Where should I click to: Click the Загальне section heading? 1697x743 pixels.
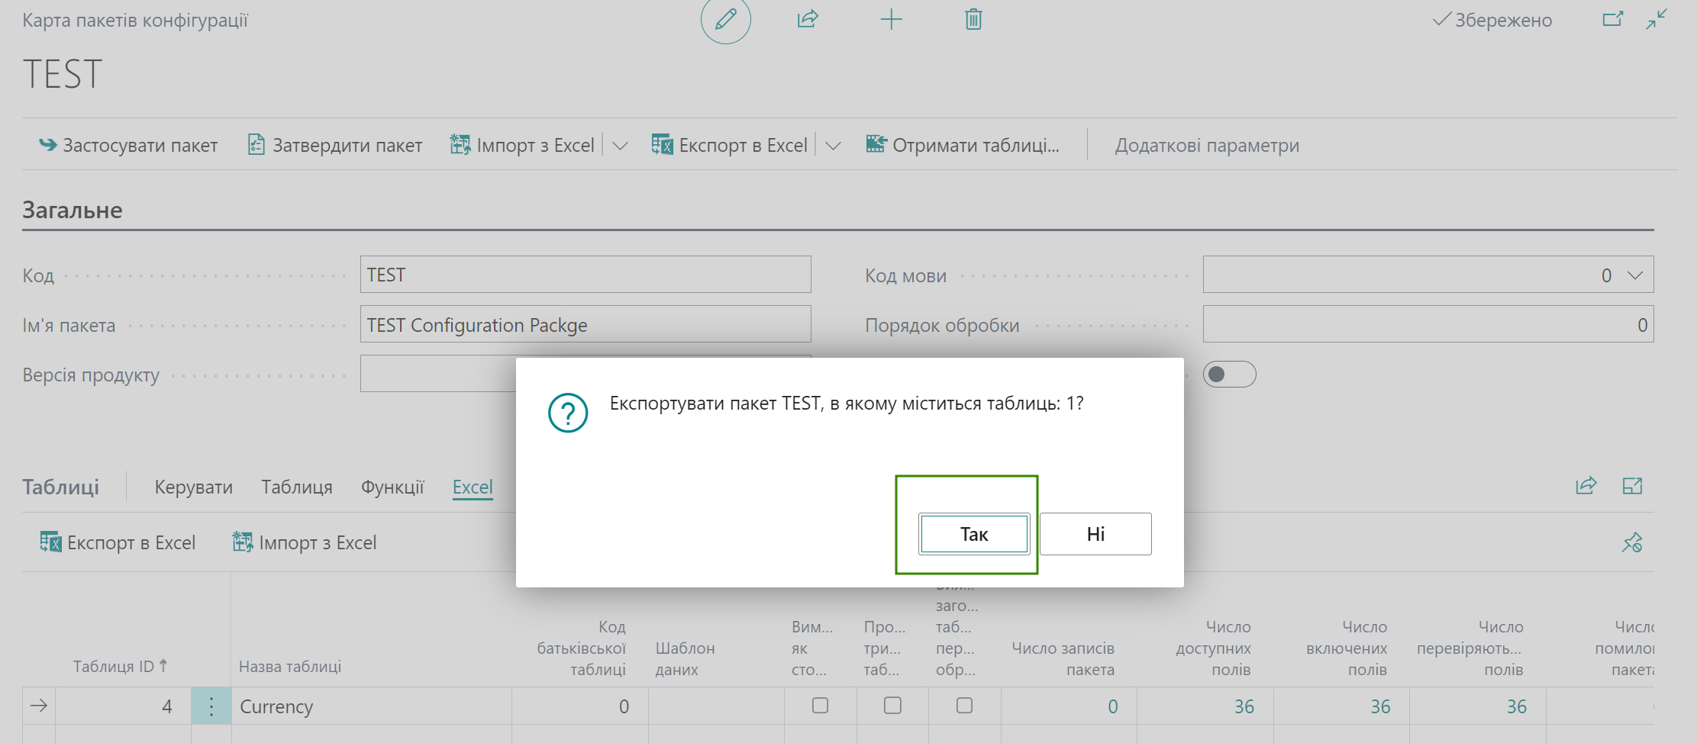click(73, 210)
